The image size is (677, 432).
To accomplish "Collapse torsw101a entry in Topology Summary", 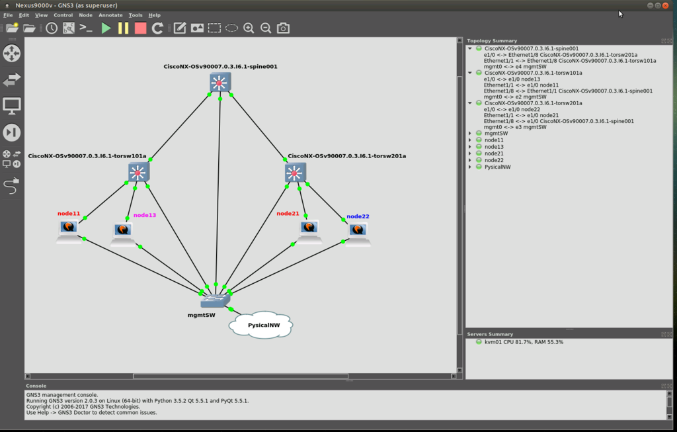I will point(470,73).
